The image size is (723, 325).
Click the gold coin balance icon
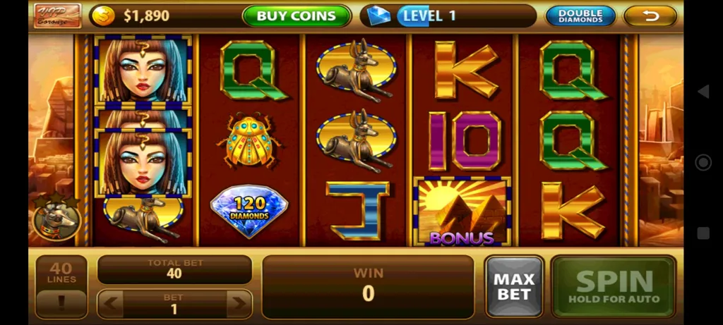[104, 16]
